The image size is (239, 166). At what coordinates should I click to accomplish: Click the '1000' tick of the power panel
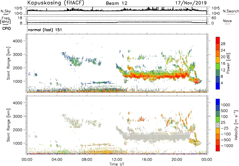18,81
